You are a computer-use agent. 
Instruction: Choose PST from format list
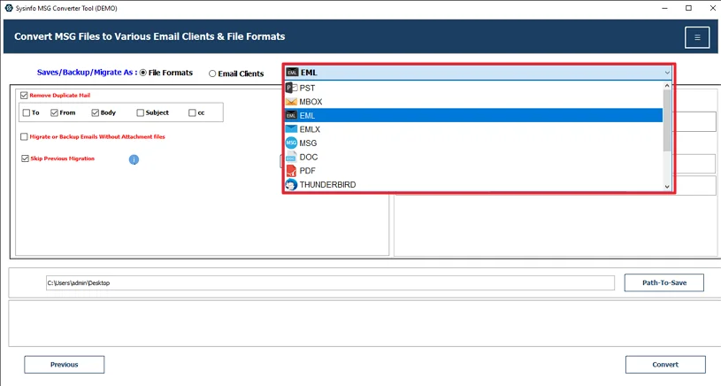tap(473, 88)
